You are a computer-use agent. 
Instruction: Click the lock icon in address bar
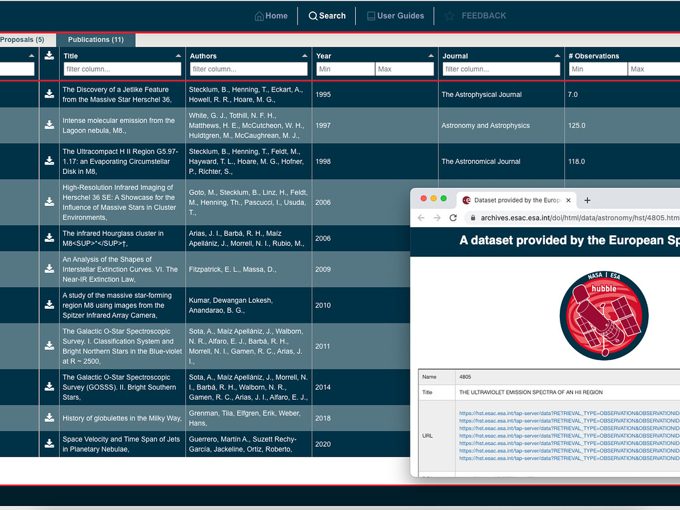pos(473,218)
